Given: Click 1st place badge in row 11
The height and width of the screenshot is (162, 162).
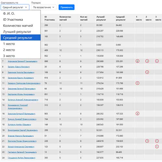Looking at the screenshot, I should click(x=137, y=83).
